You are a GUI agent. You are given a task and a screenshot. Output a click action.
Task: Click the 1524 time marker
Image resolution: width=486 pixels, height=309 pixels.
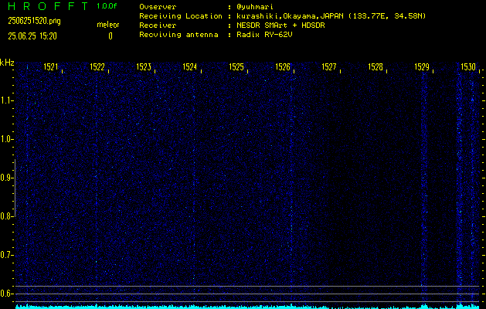tap(190, 67)
